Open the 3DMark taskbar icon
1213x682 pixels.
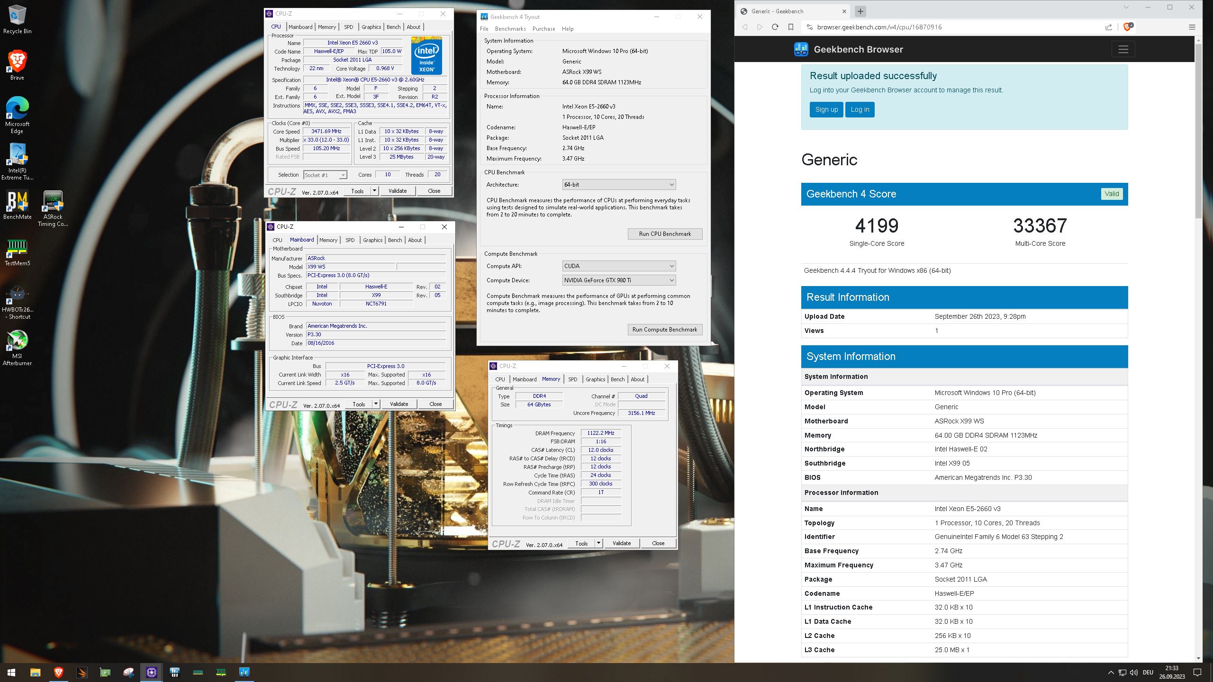tap(81, 672)
